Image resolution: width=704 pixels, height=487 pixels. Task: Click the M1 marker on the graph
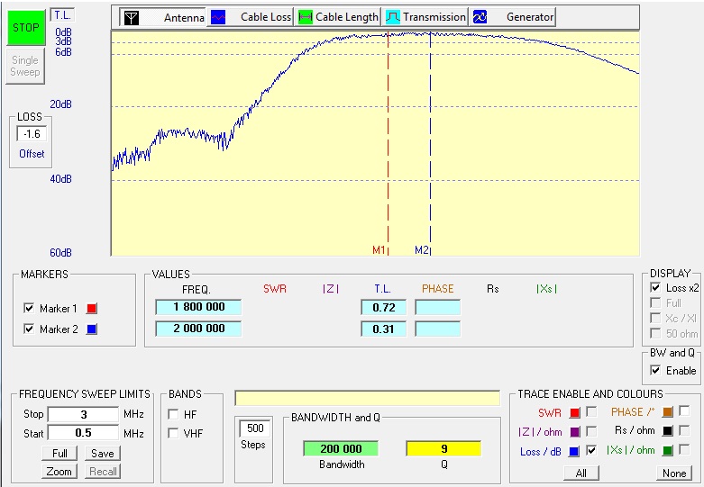379,249
